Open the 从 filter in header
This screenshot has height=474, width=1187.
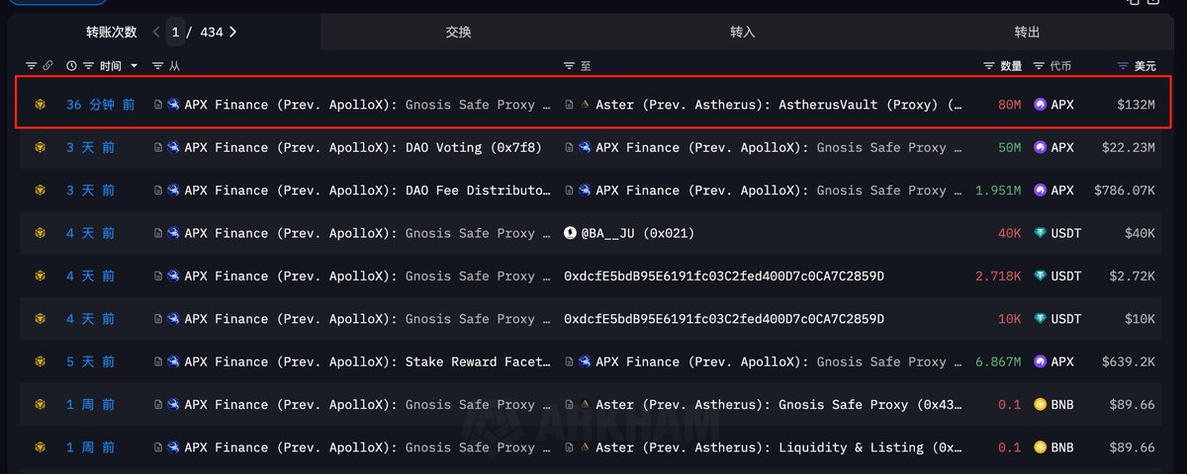click(x=158, y=66)
